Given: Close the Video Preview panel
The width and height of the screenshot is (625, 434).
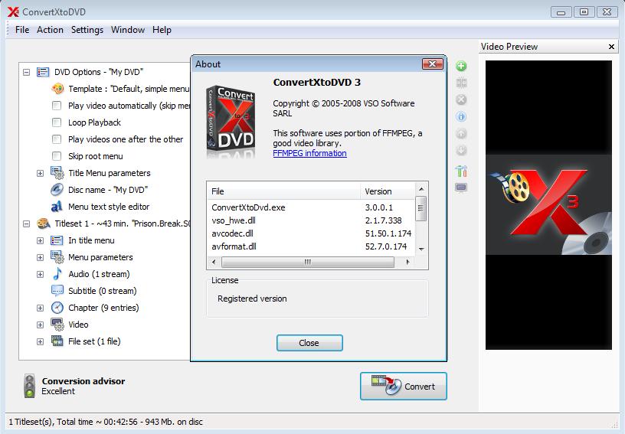Looking at the screenshot, I should (x=611, y=47).
